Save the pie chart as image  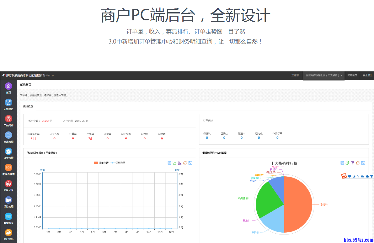point(363,163)
